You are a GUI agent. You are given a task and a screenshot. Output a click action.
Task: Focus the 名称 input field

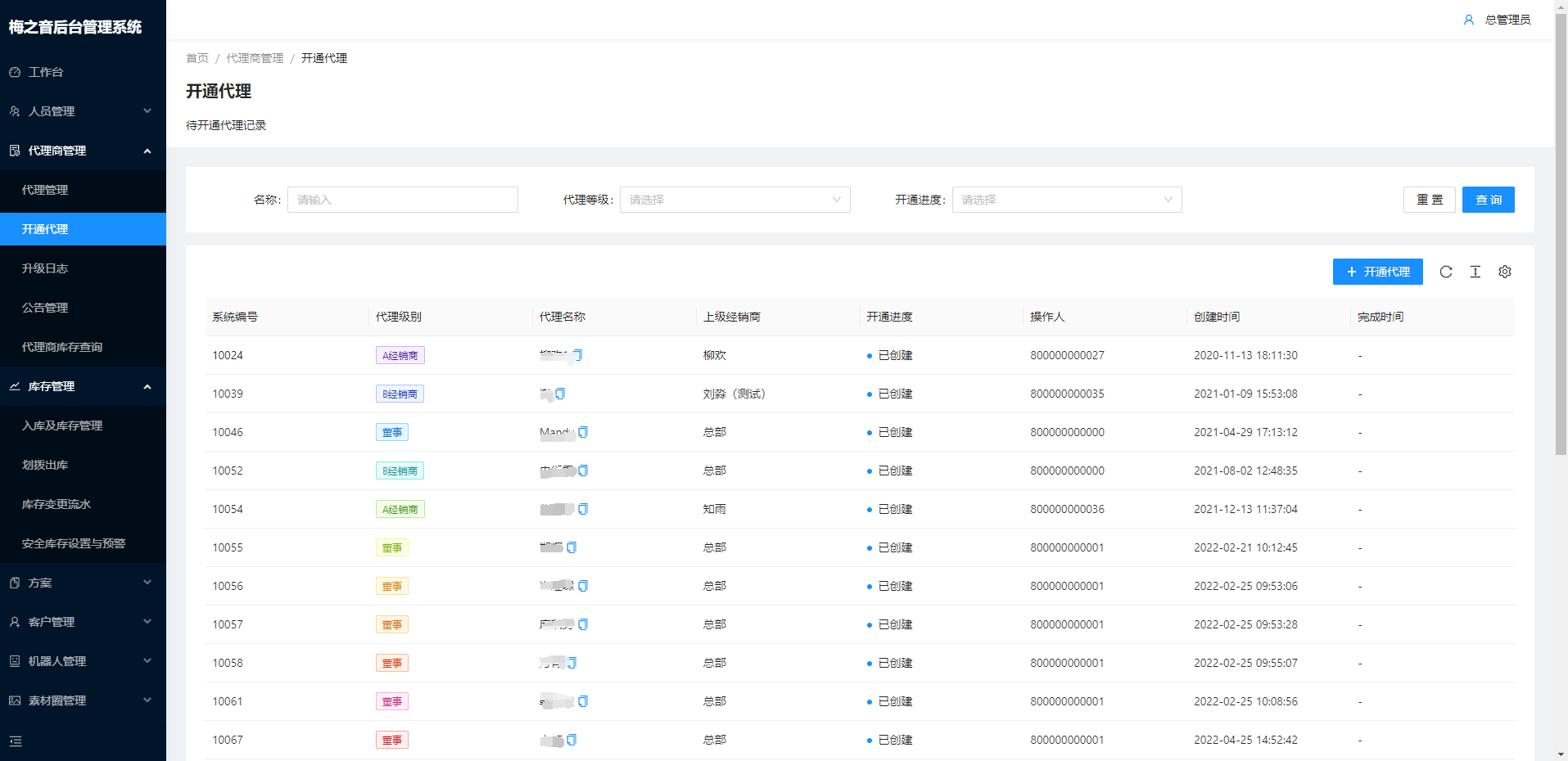click(x=402, y=200)
